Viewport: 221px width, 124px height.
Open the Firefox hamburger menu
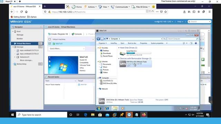click(x=210, y=12)
